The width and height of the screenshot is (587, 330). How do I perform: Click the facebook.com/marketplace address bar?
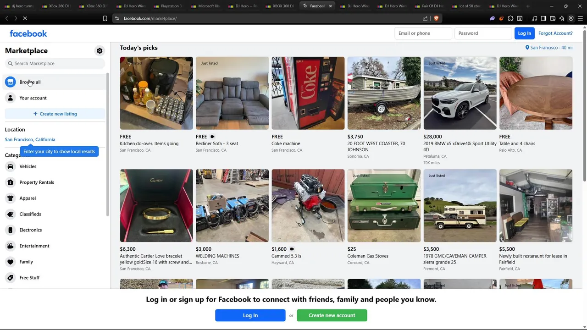click(x=271, y=18)
